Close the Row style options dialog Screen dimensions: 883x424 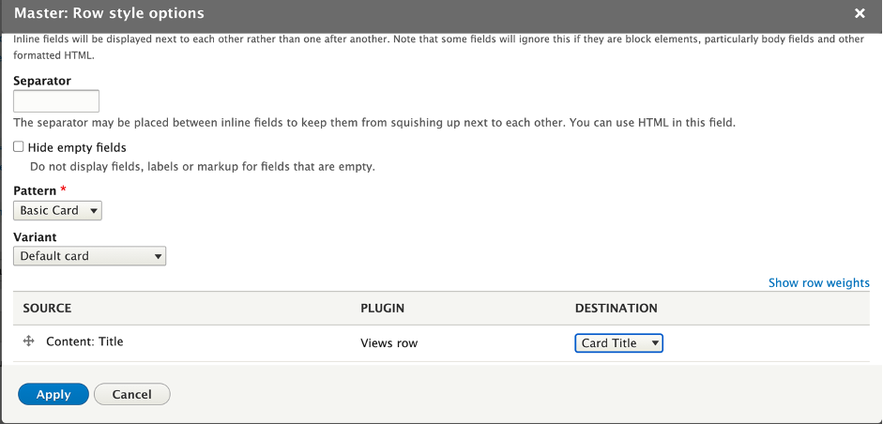(860, 13)
